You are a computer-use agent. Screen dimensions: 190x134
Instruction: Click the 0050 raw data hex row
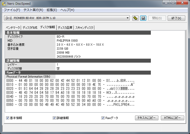[70, 101]
